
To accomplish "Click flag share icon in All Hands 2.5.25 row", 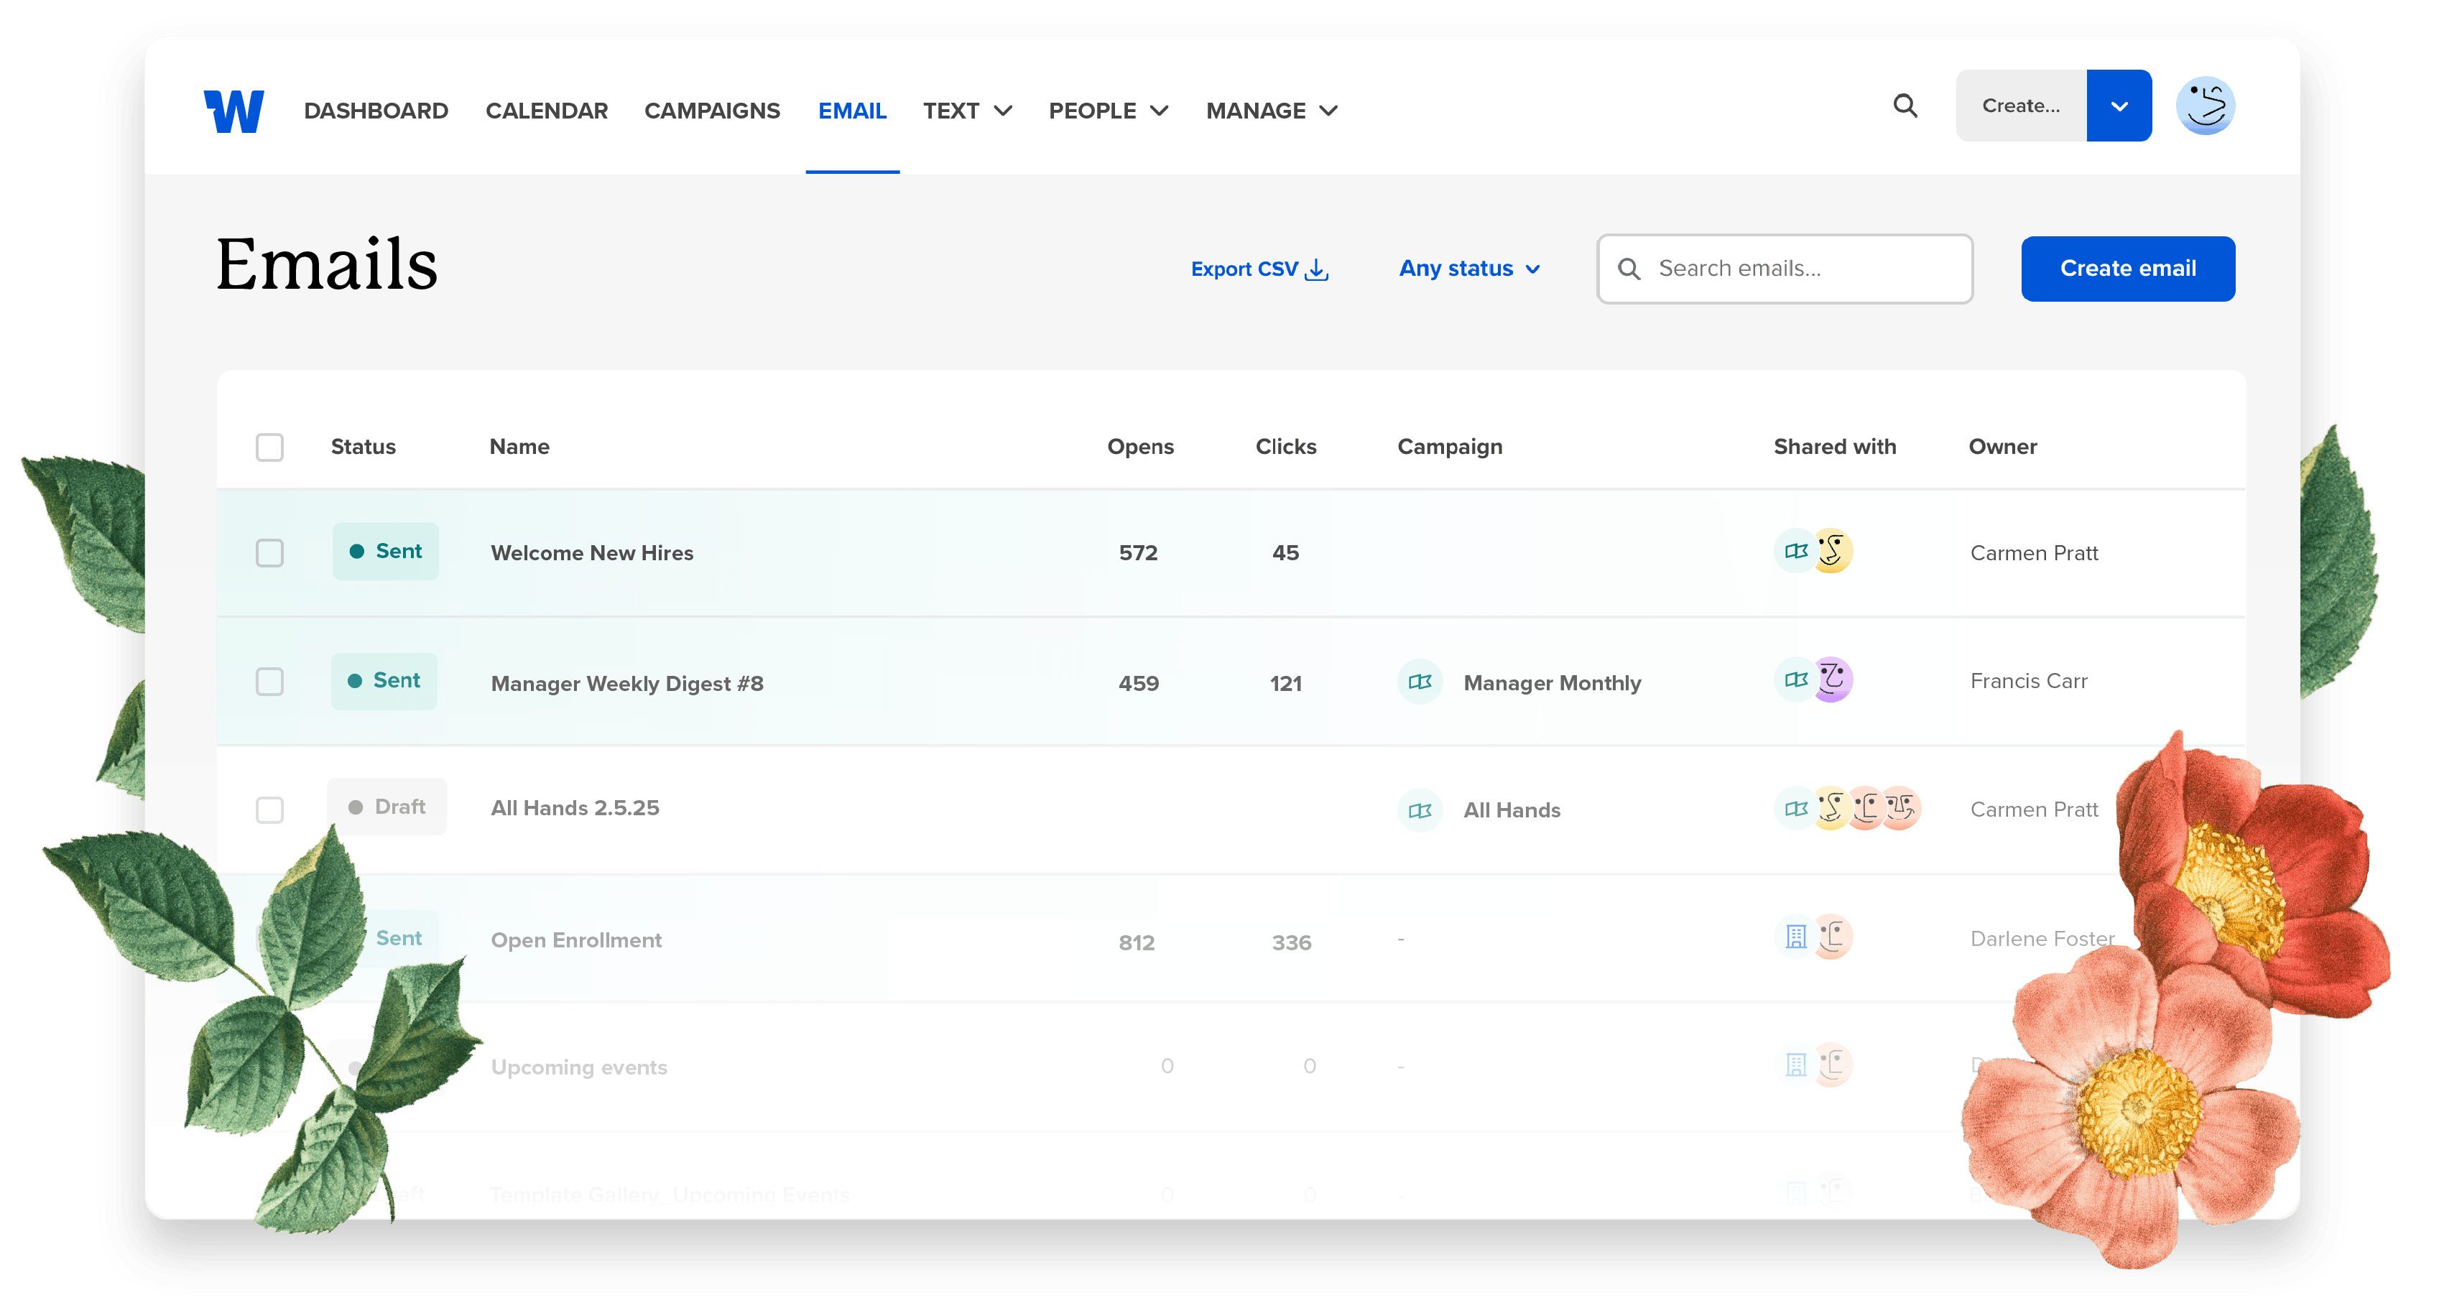I will click(x=1796, y=809).
